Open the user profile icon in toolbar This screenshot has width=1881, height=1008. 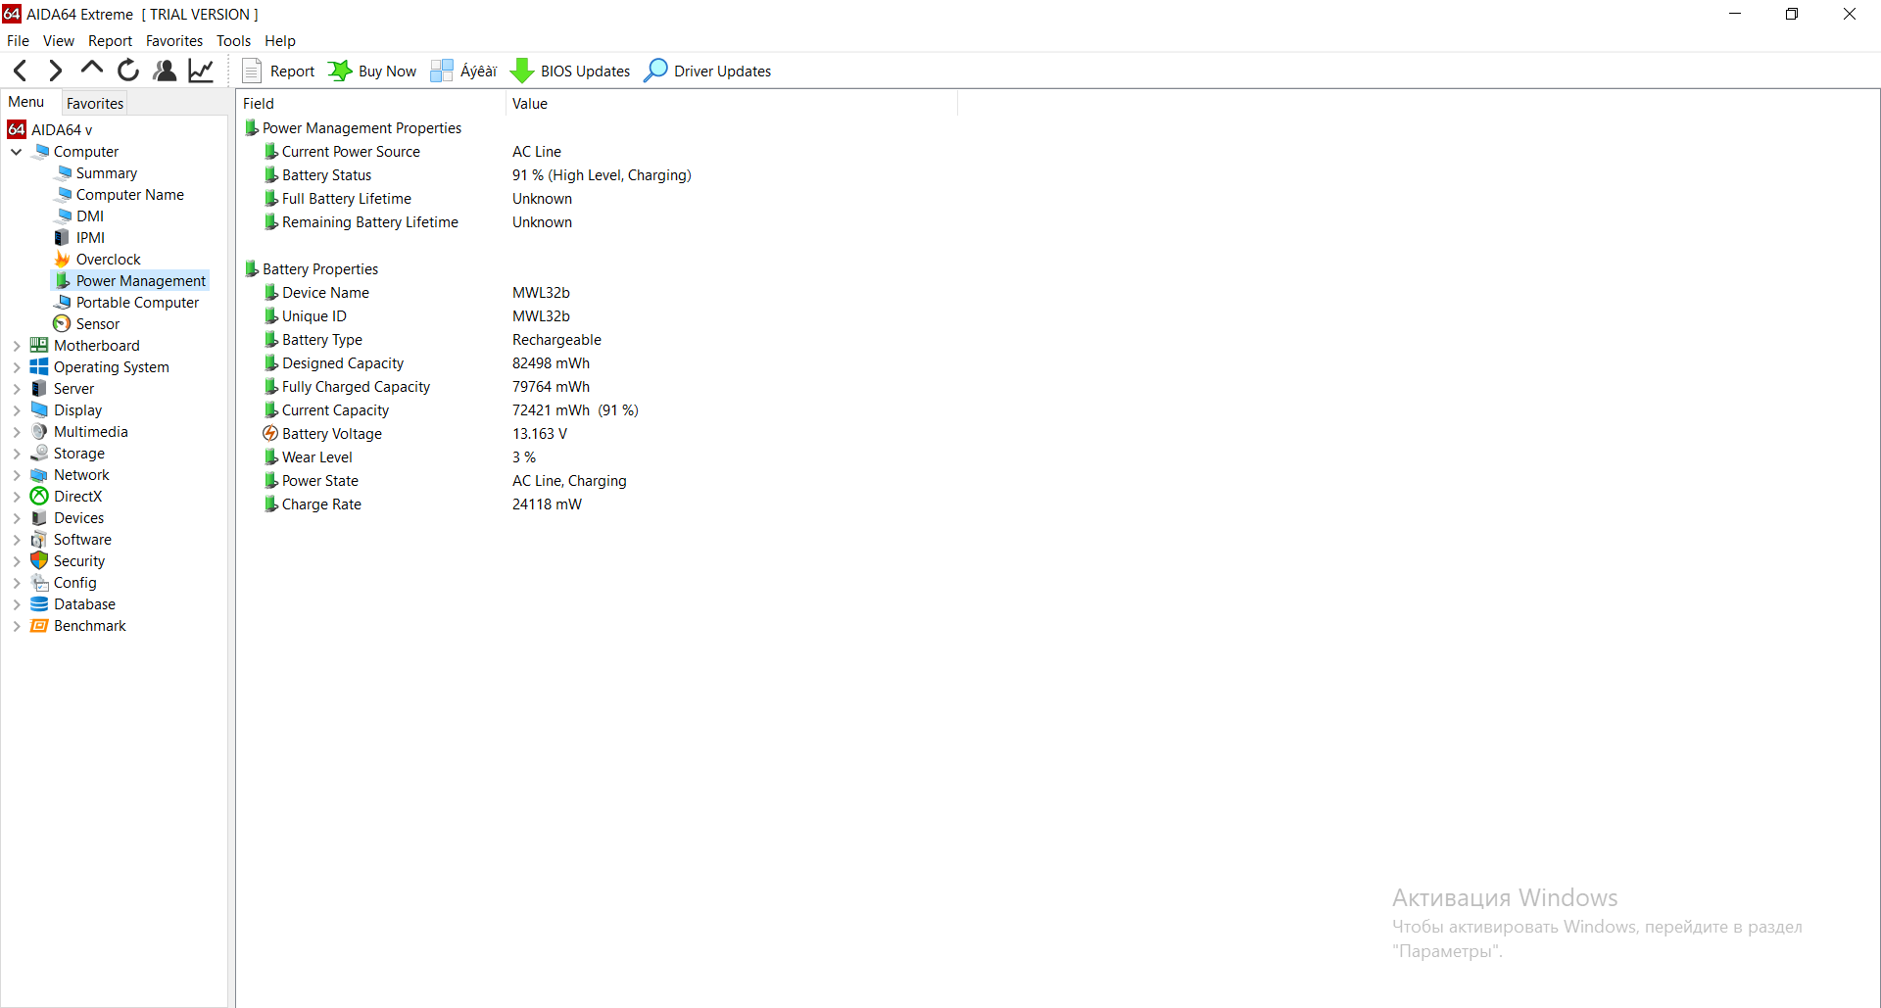(165, 71)
